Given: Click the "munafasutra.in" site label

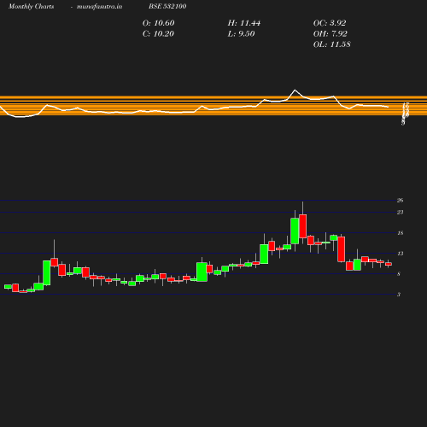Looking at the screenshot, I should [99, 6].
